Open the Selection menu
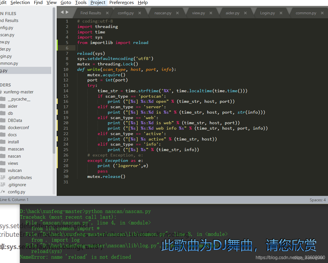Image resolution: width=328 pixels, height=263 pixels. (20, 3)
